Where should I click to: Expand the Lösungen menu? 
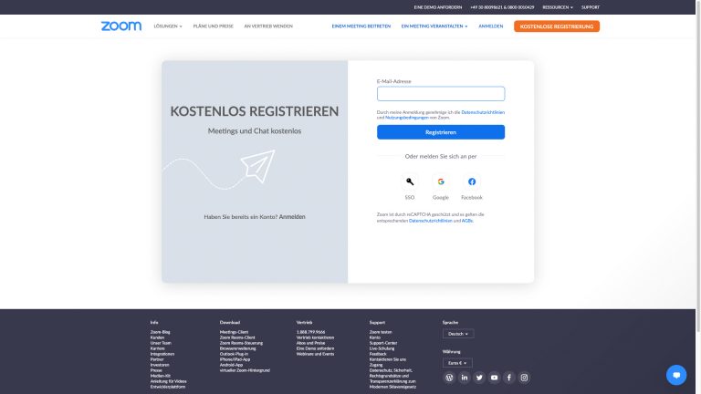tap(168, 26)
